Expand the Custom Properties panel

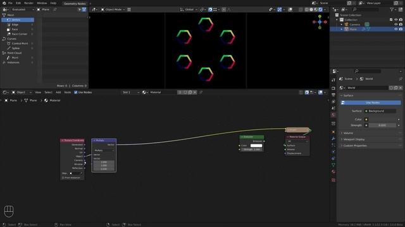click(371, 146)
